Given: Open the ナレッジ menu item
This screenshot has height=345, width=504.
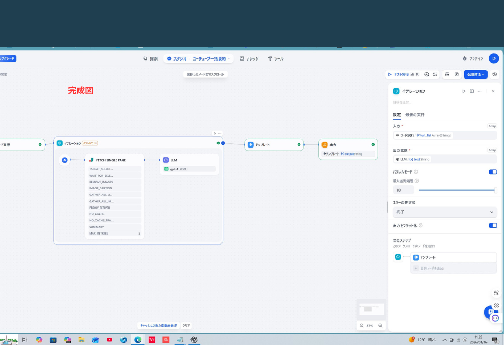Looking at the screenshot, I should click(249, 59).
